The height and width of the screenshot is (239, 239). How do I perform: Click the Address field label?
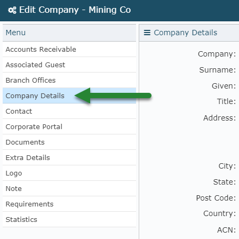[x=220, y=118]
